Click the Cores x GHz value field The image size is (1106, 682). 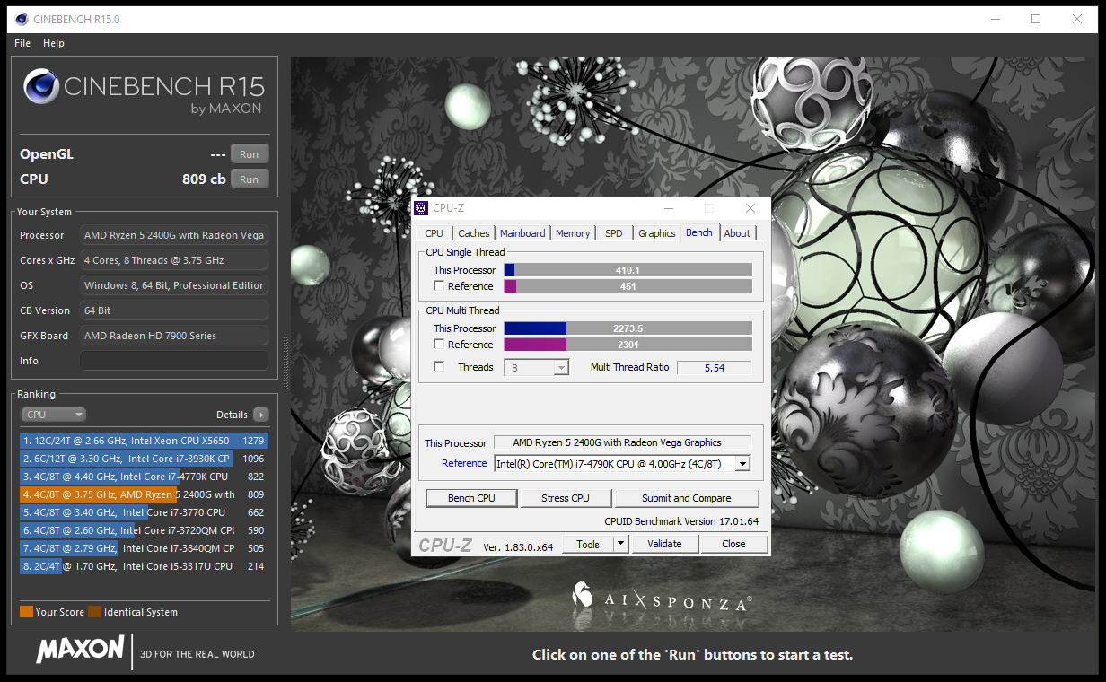[174, 260]
